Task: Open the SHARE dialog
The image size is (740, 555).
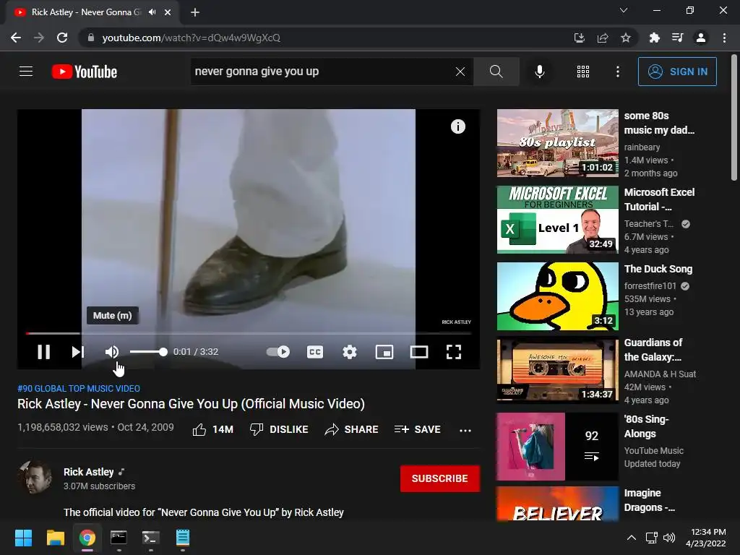Action: pyautogui.click(x=352, y=429)
